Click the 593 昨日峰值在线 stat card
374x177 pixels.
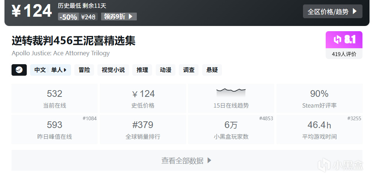(x=54, y=130)
